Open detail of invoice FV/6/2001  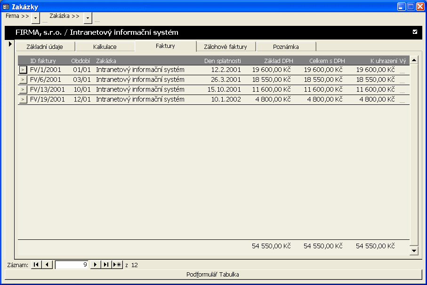23,79
